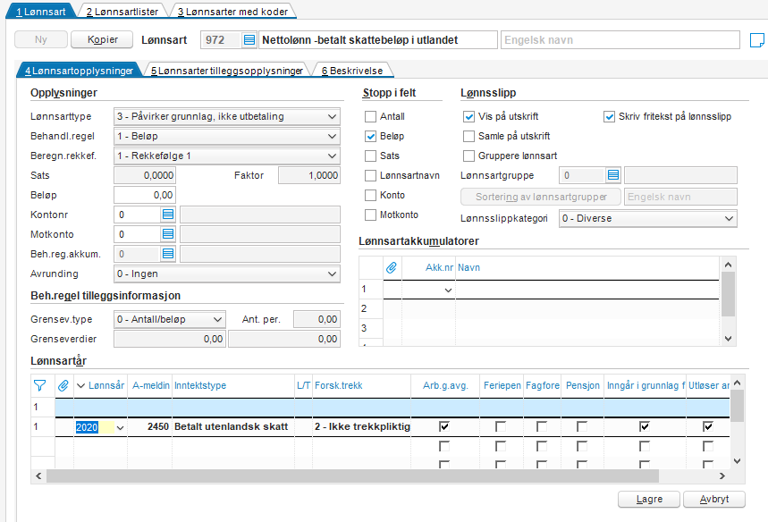Tick the Lønnsartnavn checkbox
The height and width of the screenshot is (522, 768).
pyautogui.click(x=371, y=175)
